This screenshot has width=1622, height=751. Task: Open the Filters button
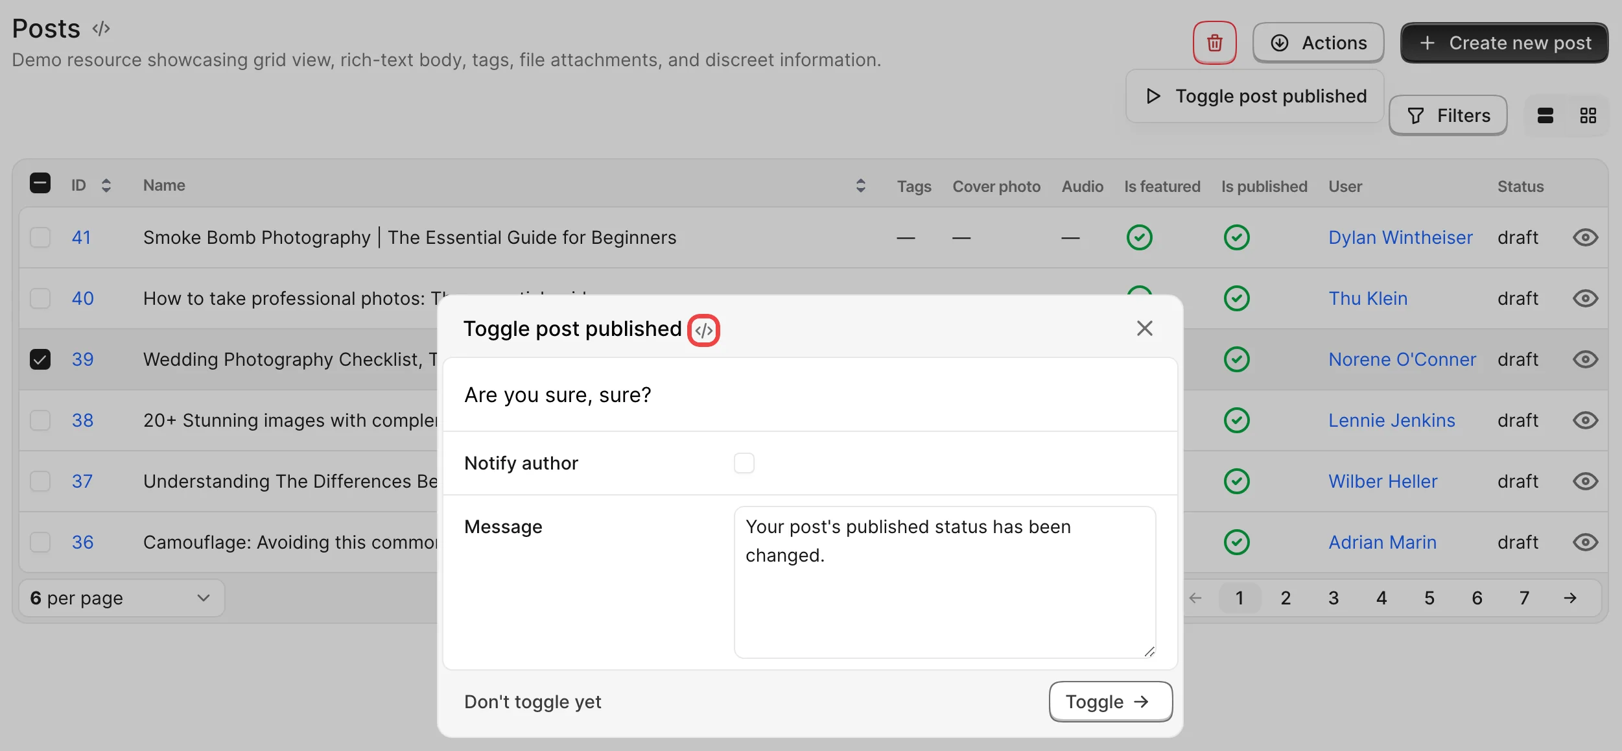click(1448, 115)
